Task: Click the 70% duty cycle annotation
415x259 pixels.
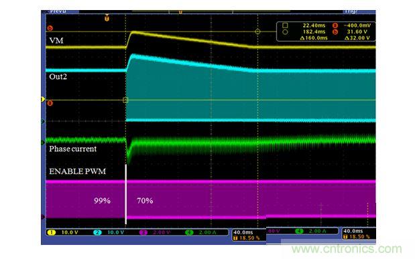Action: point(145,201)
